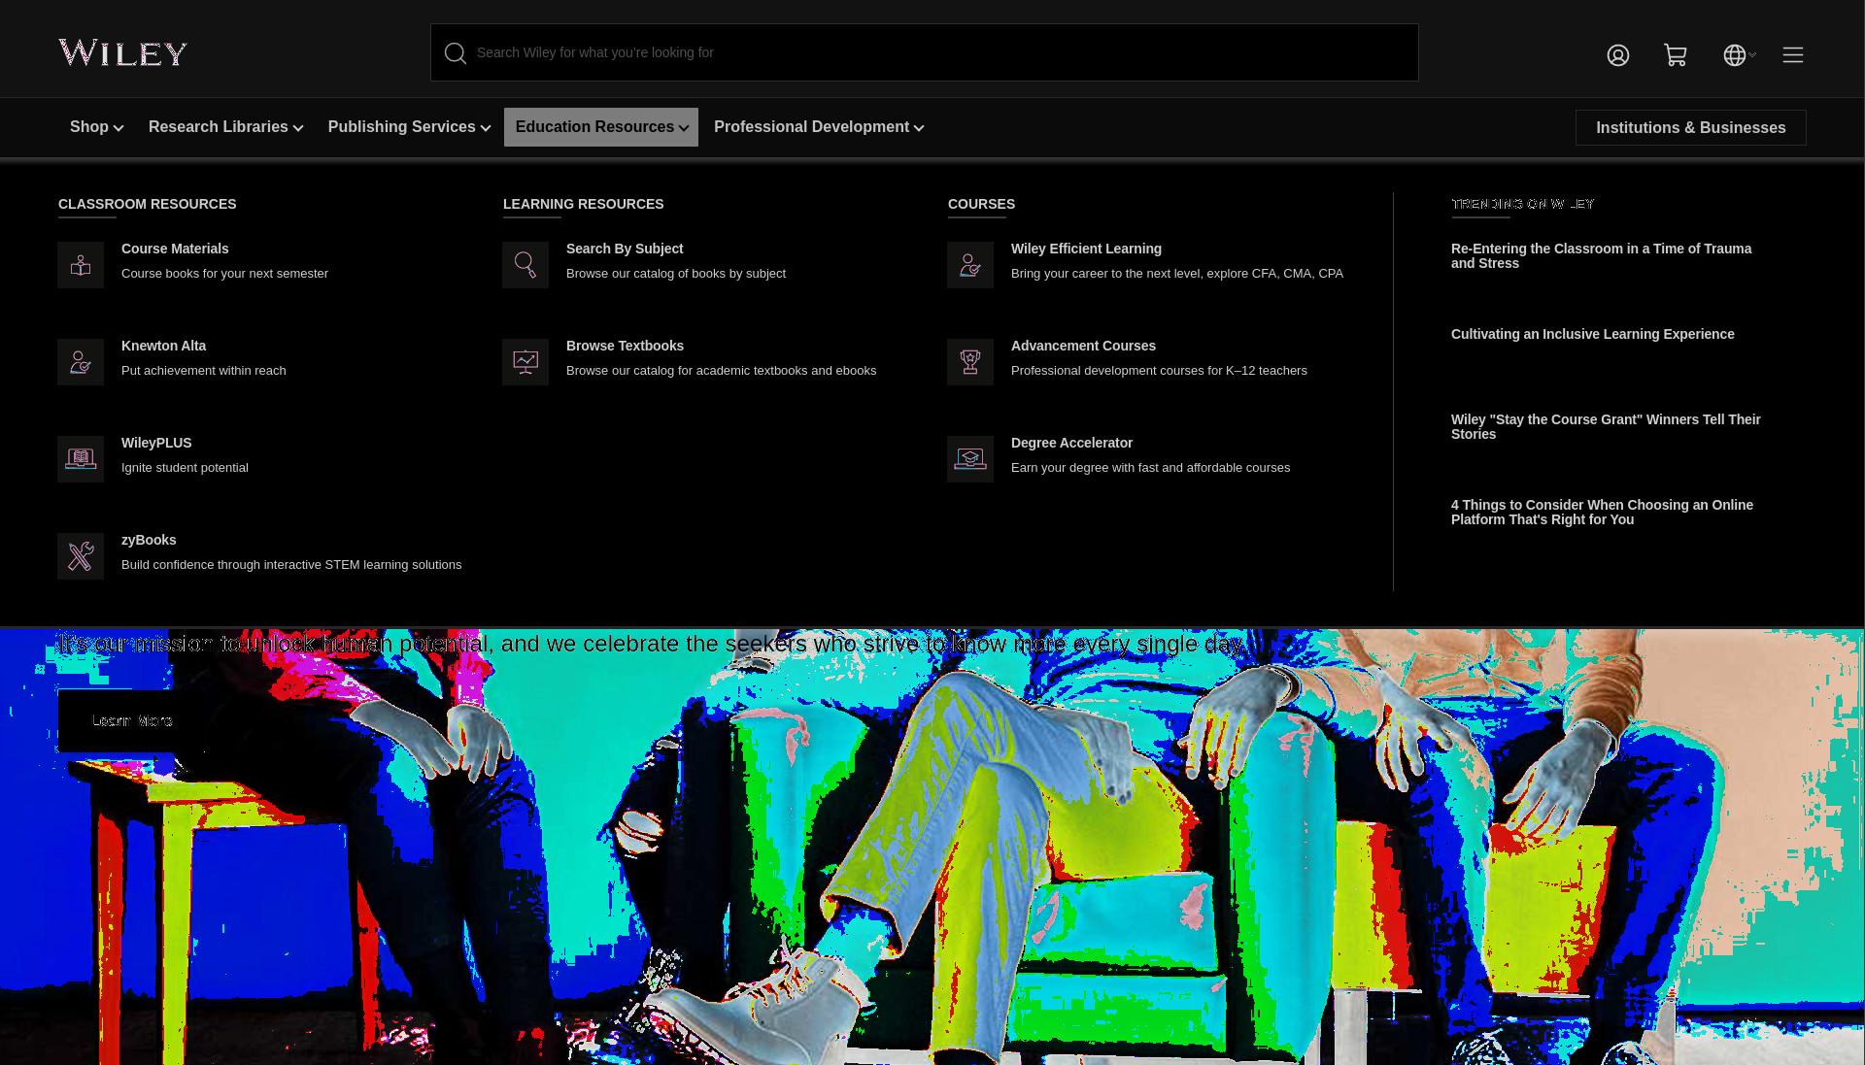Click the Advancement Courses trophy icon

[x=970, y=362]
